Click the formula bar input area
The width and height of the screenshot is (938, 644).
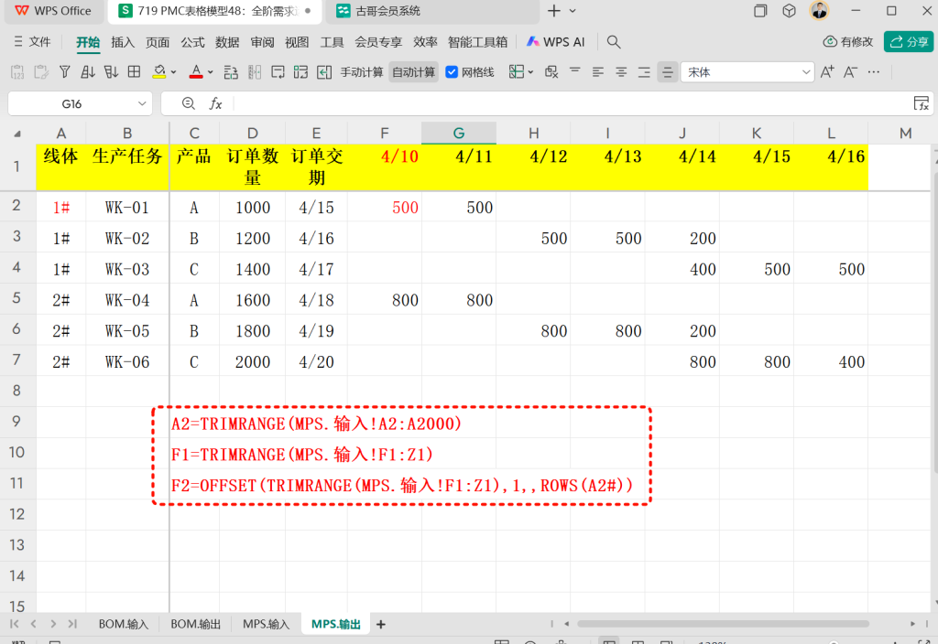[x=572, y=104]
